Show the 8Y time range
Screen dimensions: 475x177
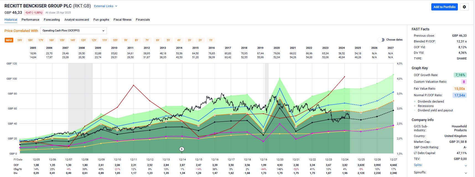(x=136, y=40)
